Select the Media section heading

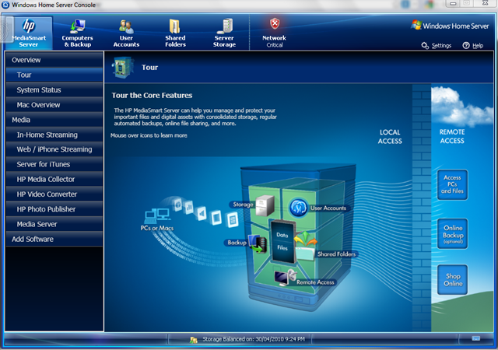tap(54, 120)
